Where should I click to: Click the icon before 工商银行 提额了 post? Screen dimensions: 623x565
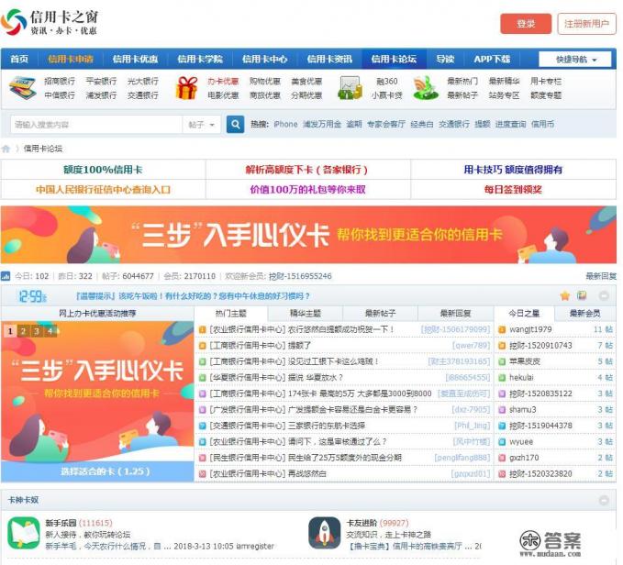coord(202,346)
